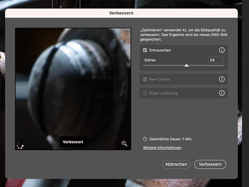Enable the Super Auflösung checkbox
Screen dimensions: 249x187
tap(145, 93)
